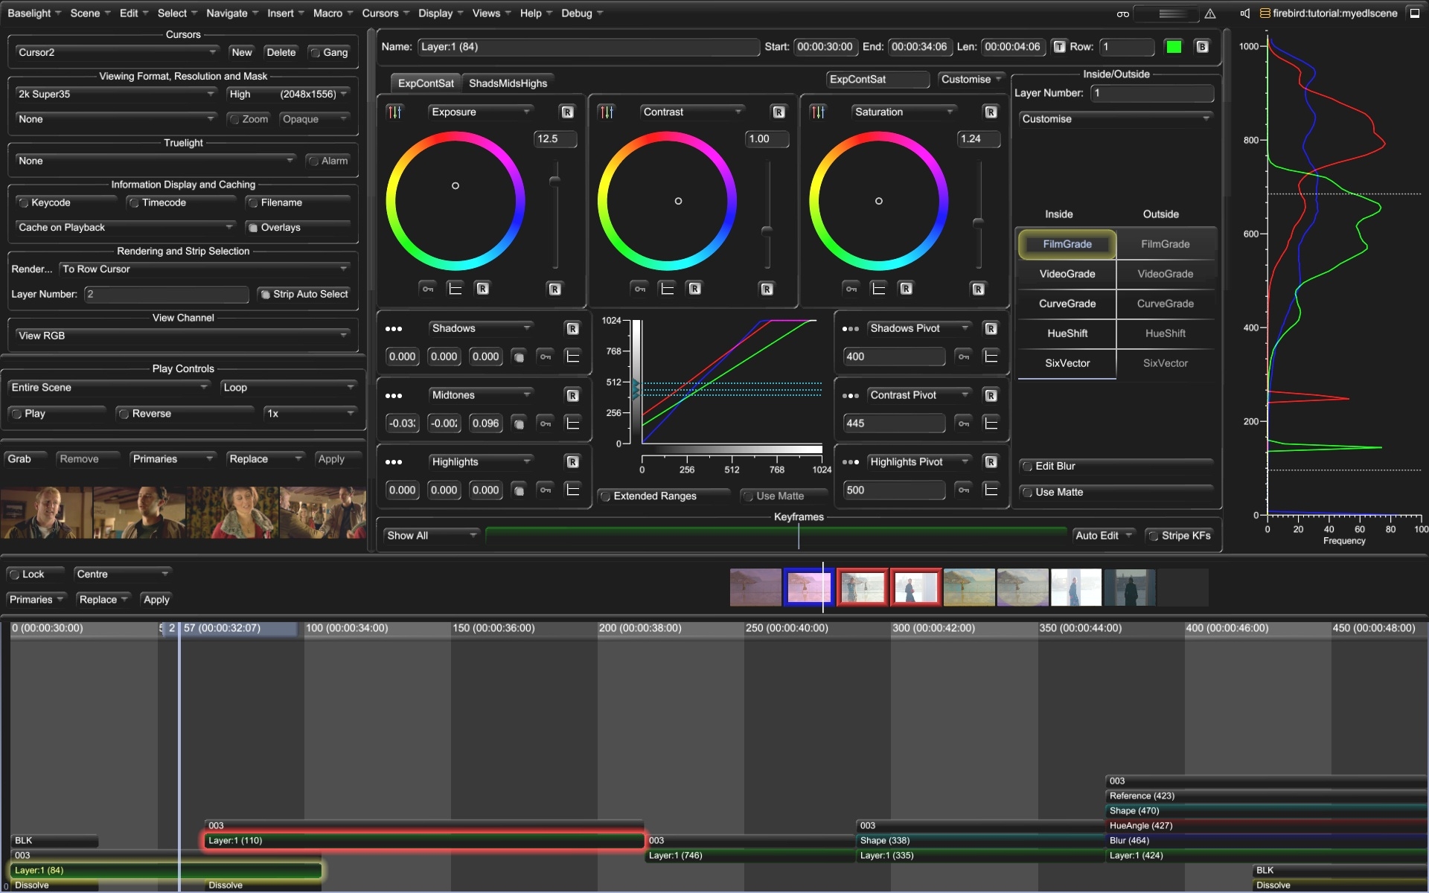Click the green color swatch beside Row field
This screenshot has width=1429, height=893.
click(x=1174, y=46)
